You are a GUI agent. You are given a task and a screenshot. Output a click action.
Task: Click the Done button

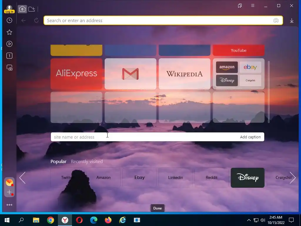158,208
